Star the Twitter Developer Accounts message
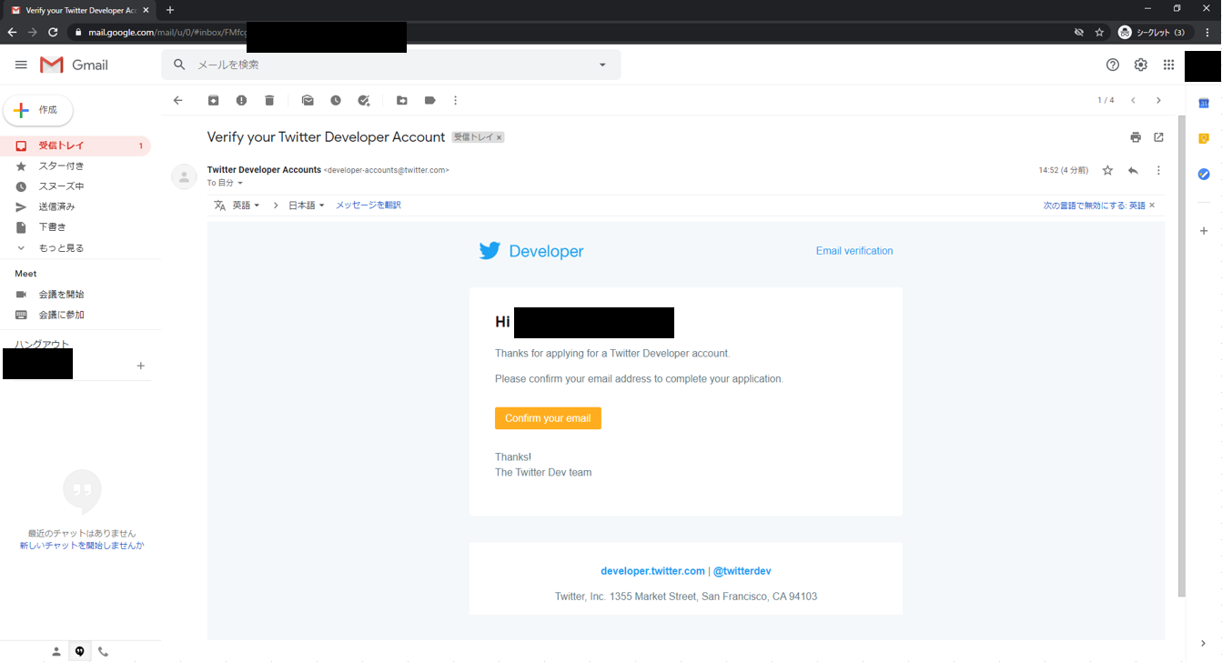This screenshot has height=662, width=1222. 1107,170
